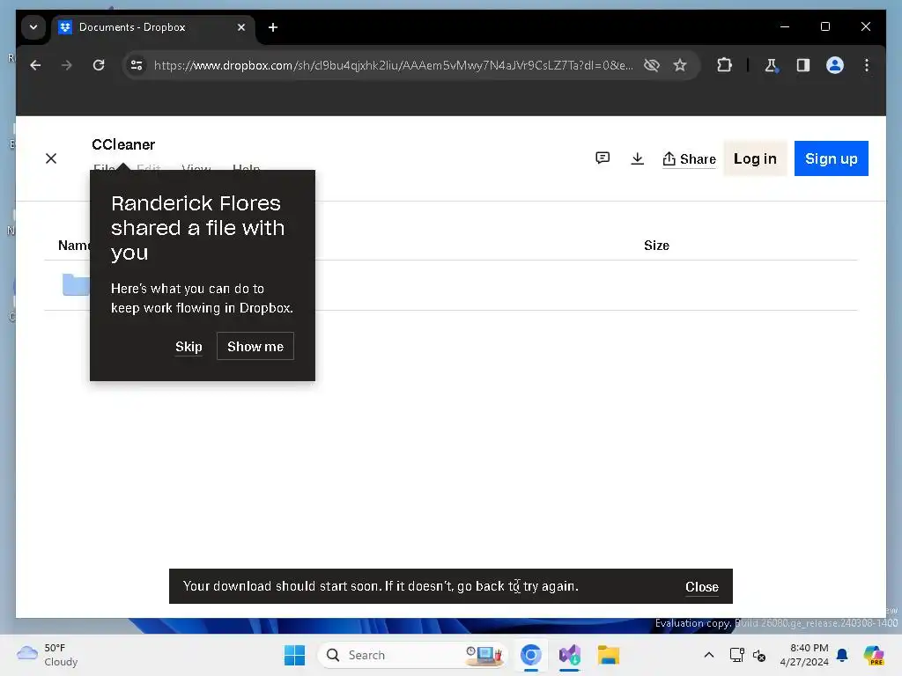
Task: Maximize the Chrome window
Action: (824, 26)
